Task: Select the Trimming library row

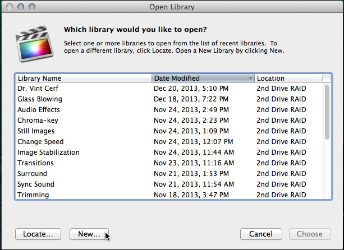Action: [169, 195]
